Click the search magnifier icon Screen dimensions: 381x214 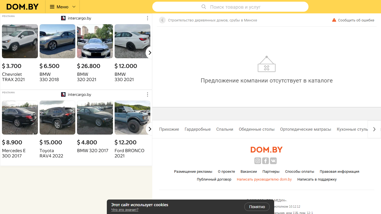coord(204,7)
